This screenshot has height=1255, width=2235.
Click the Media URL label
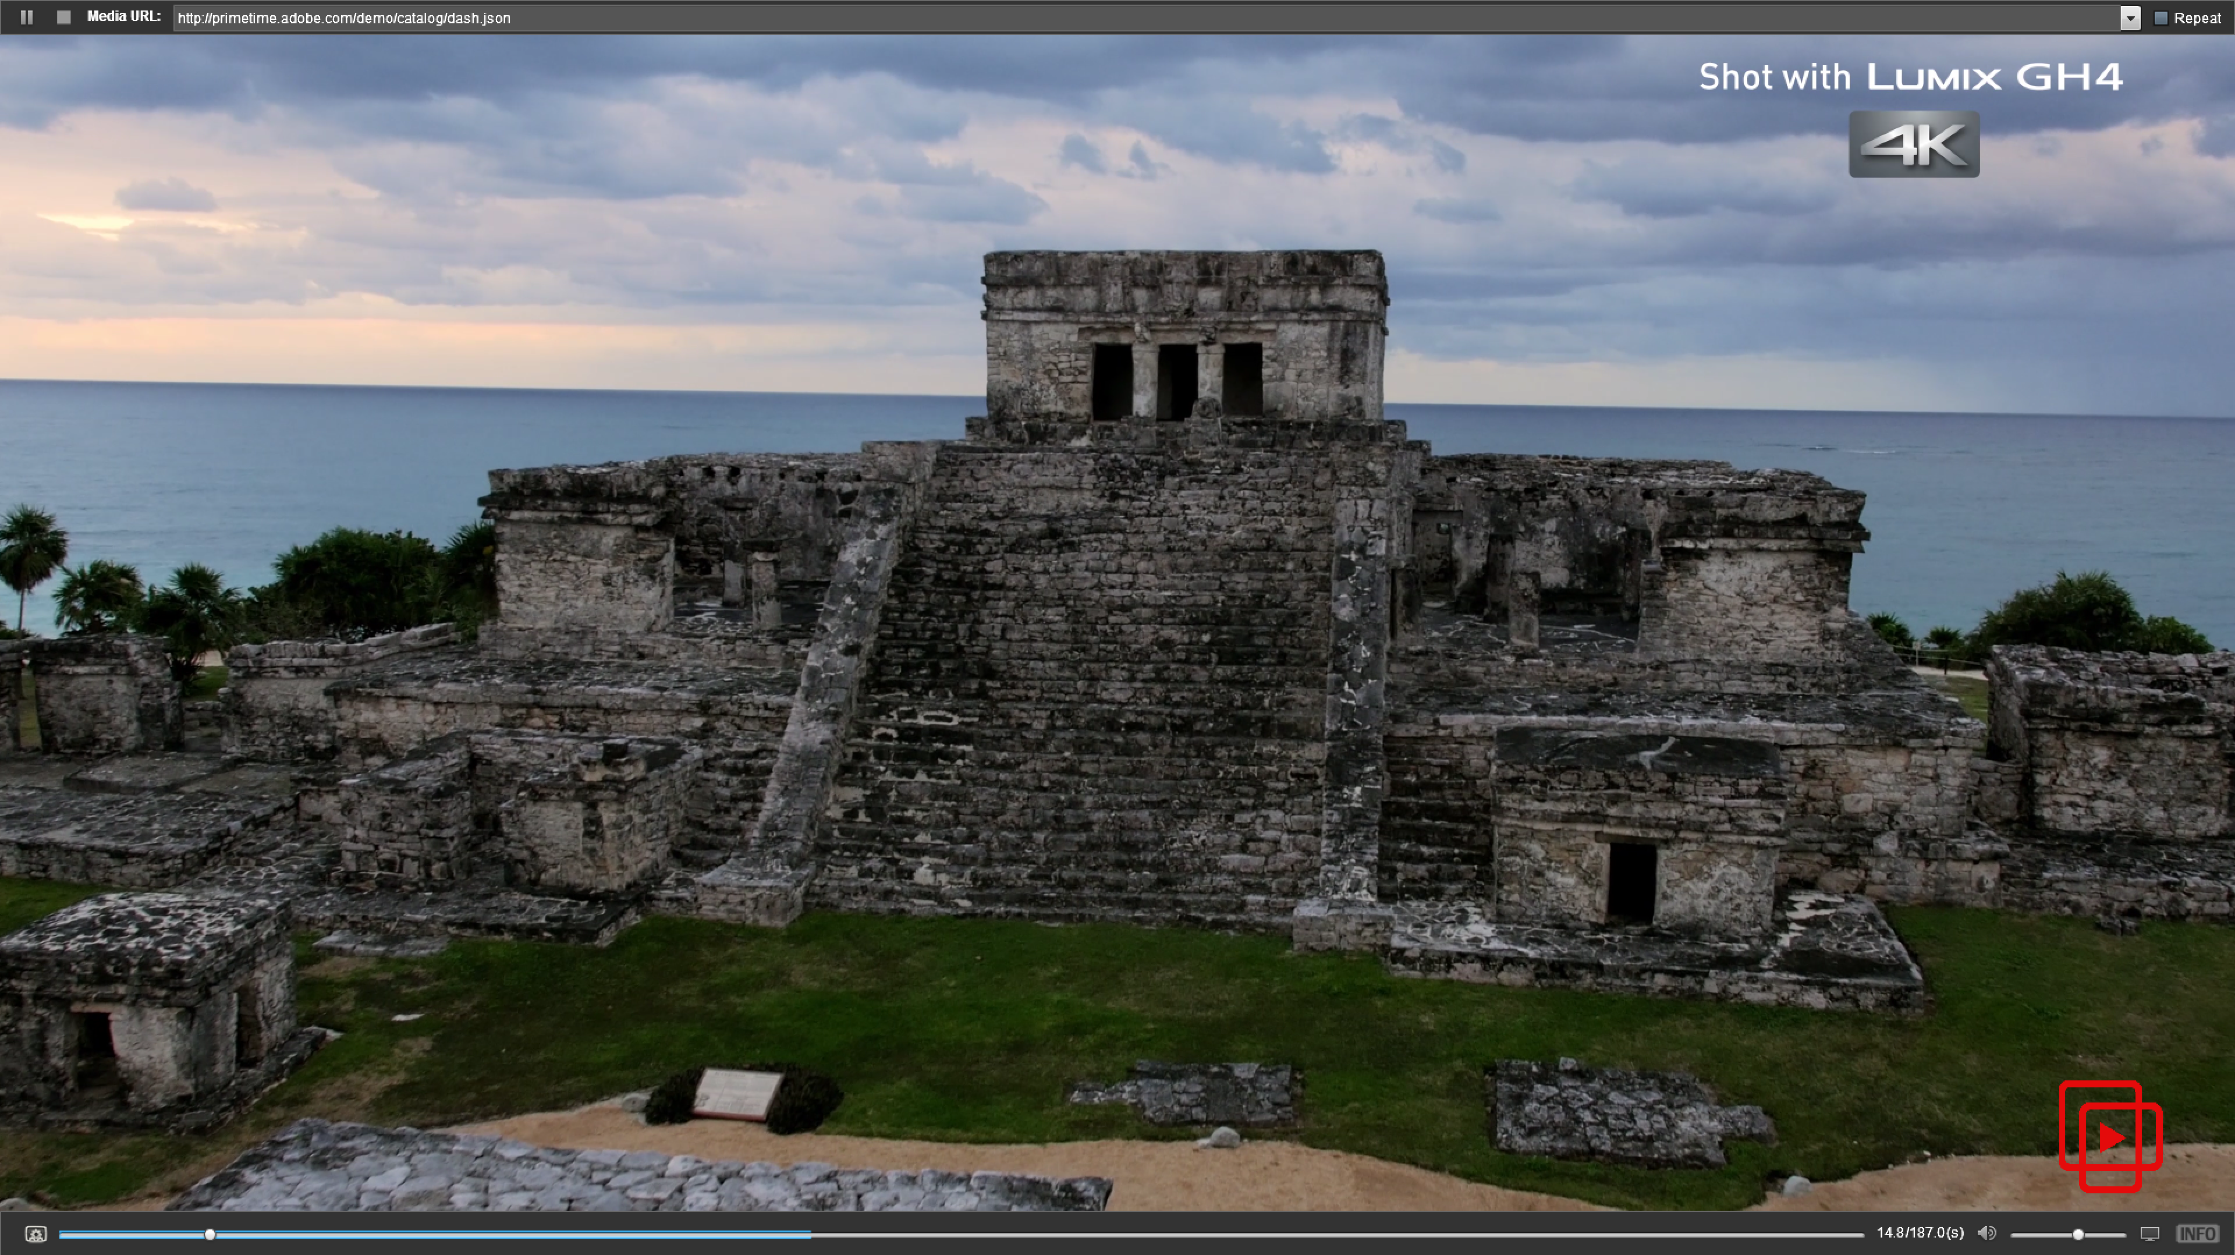pos(123,16)
